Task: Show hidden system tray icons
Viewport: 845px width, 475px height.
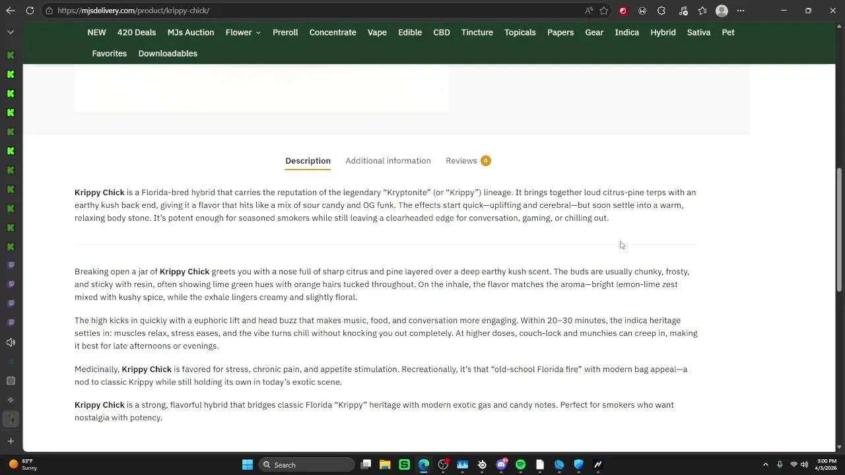Action: tap(765, 464)
